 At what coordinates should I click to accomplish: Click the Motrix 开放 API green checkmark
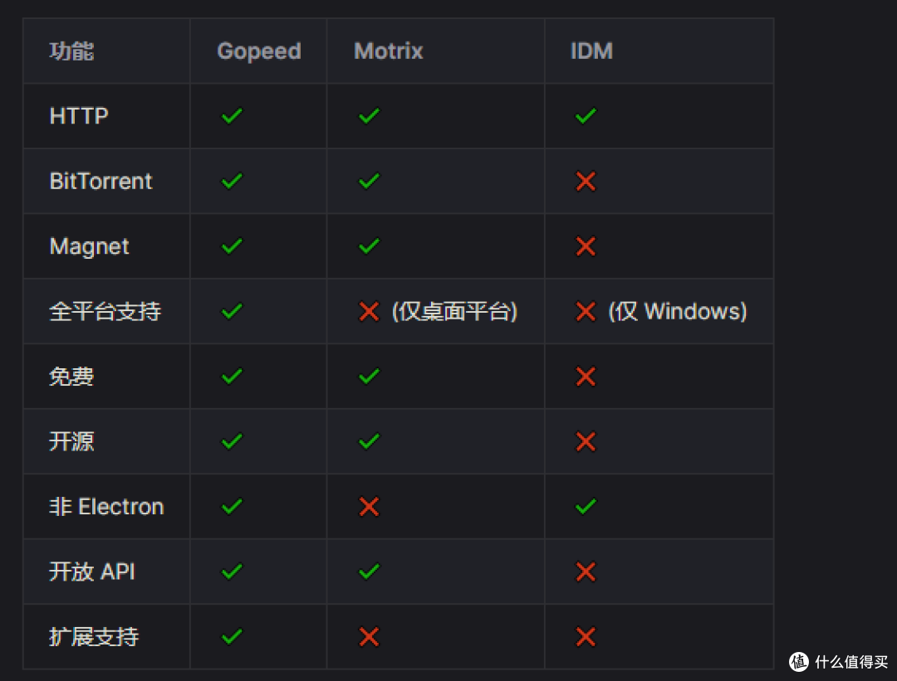(369, 572)
